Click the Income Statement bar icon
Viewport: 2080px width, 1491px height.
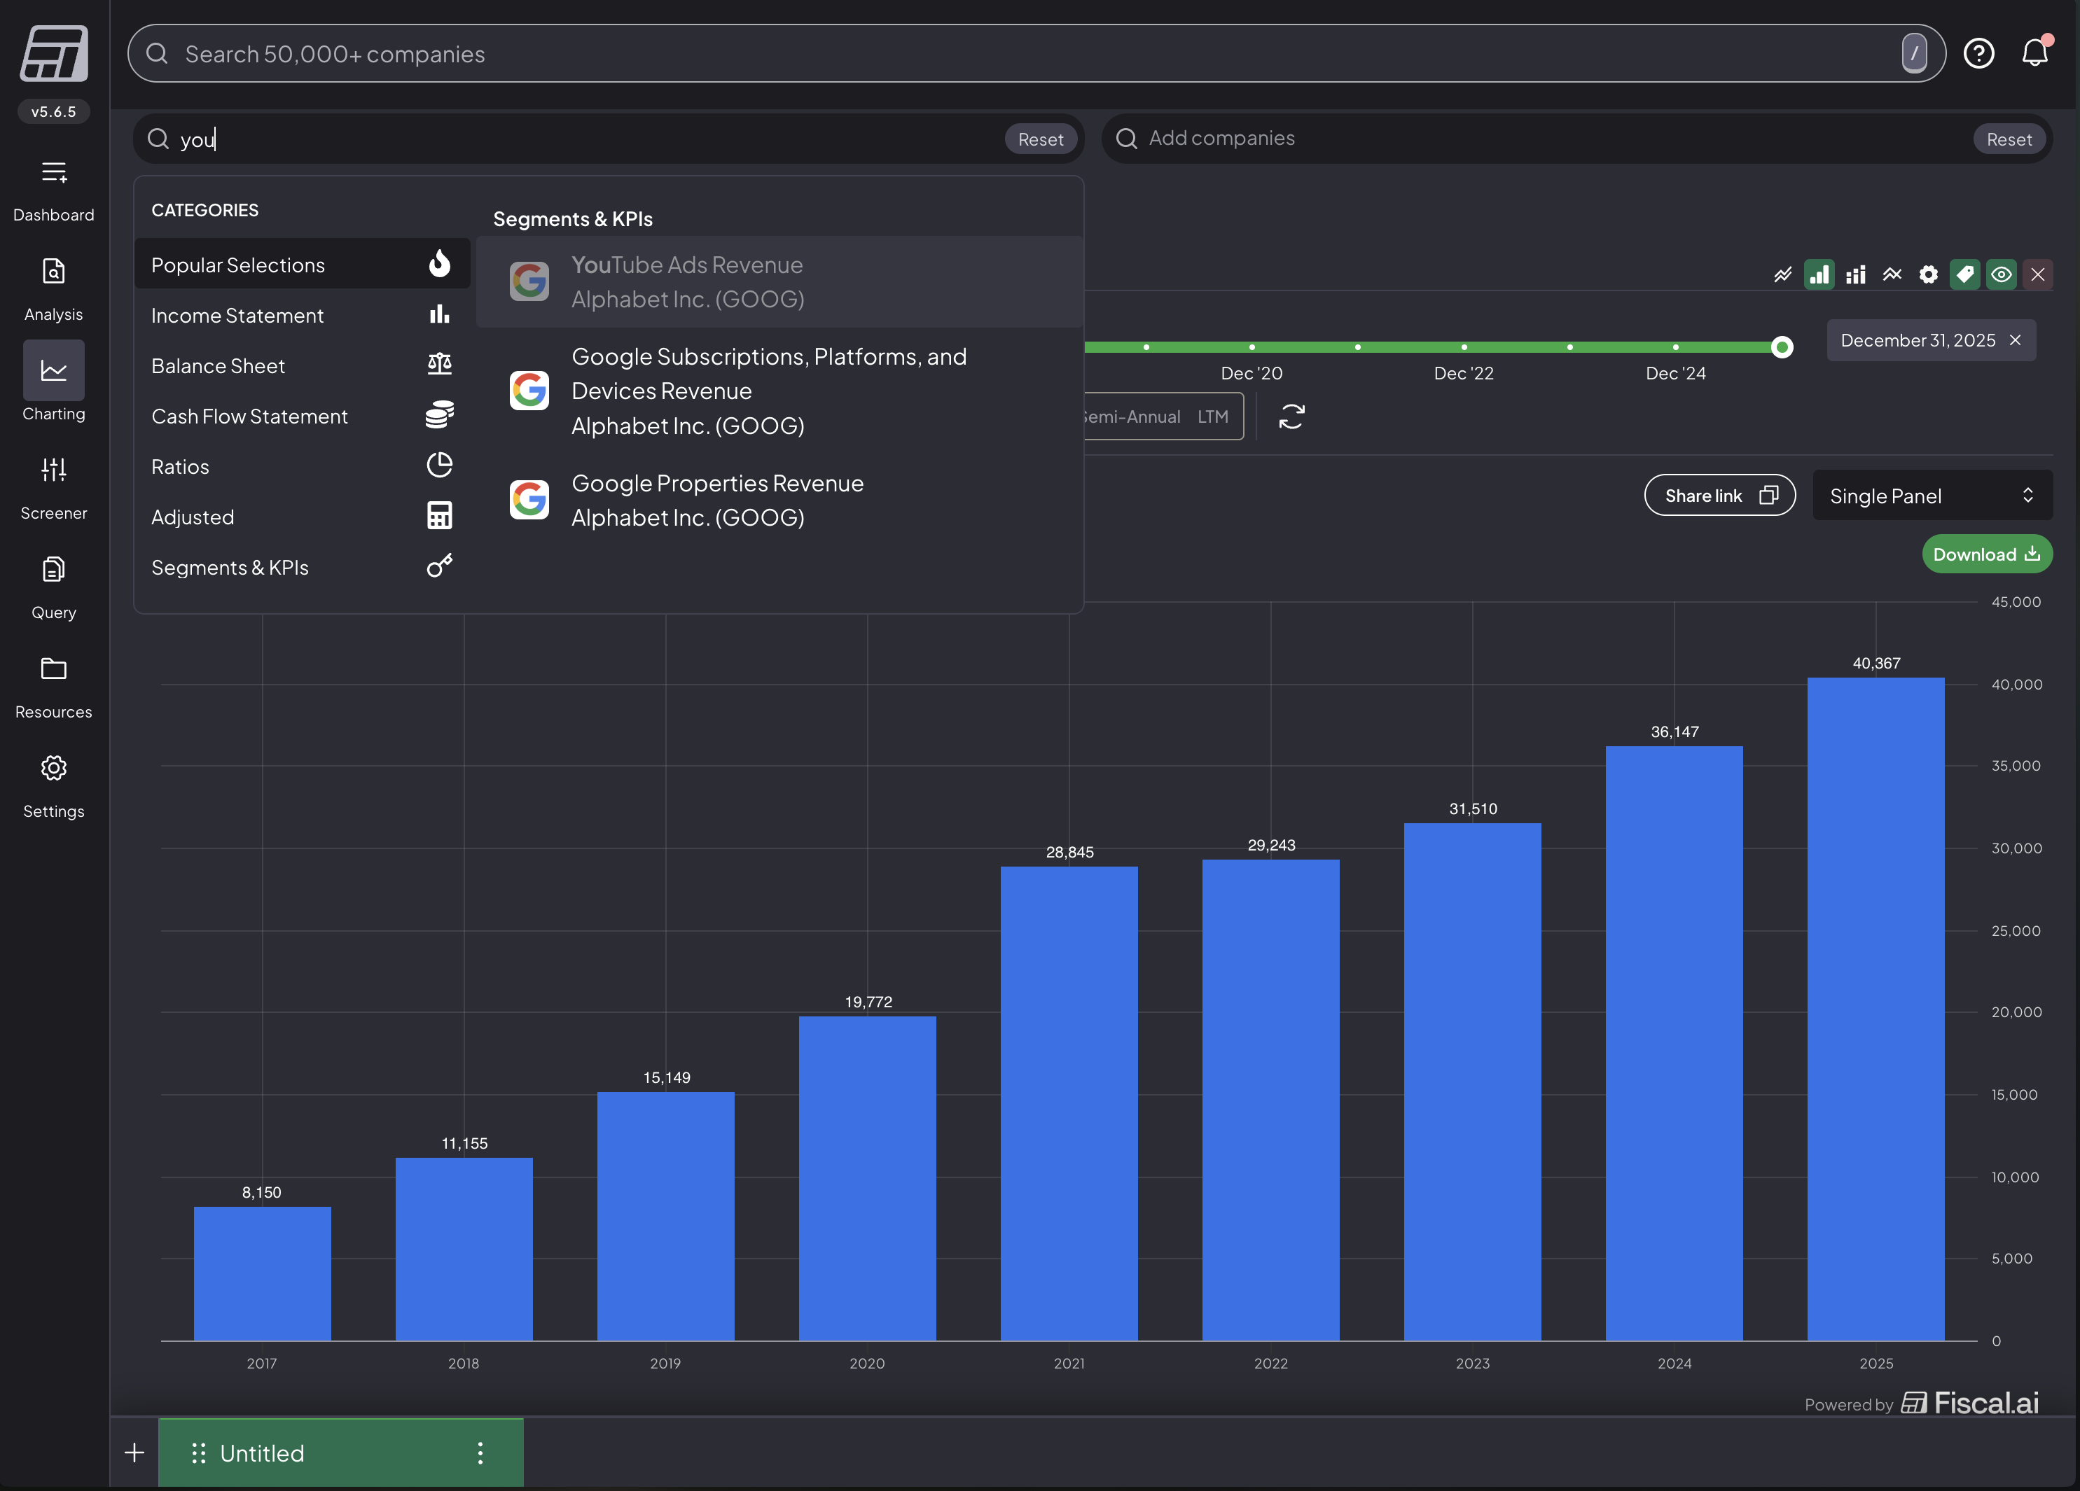tap(439, 314)
